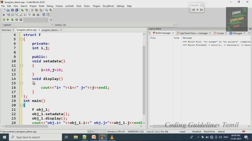The image size is (252, 141).
Task: Click the Build and run icon
Action: click(x=12, y=20)
